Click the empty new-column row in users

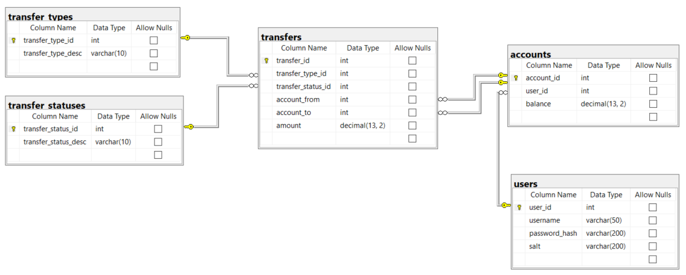(594, 259)
